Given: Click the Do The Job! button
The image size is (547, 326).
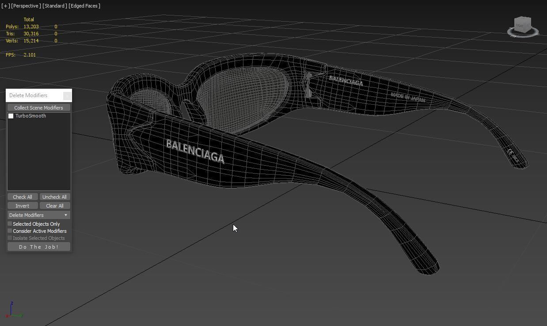Looking at the screenshot, I should [x=38, y=247].
